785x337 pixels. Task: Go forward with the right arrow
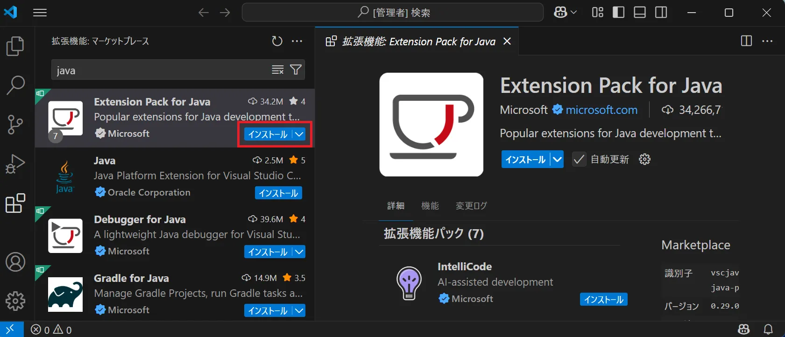pos(225,13)
